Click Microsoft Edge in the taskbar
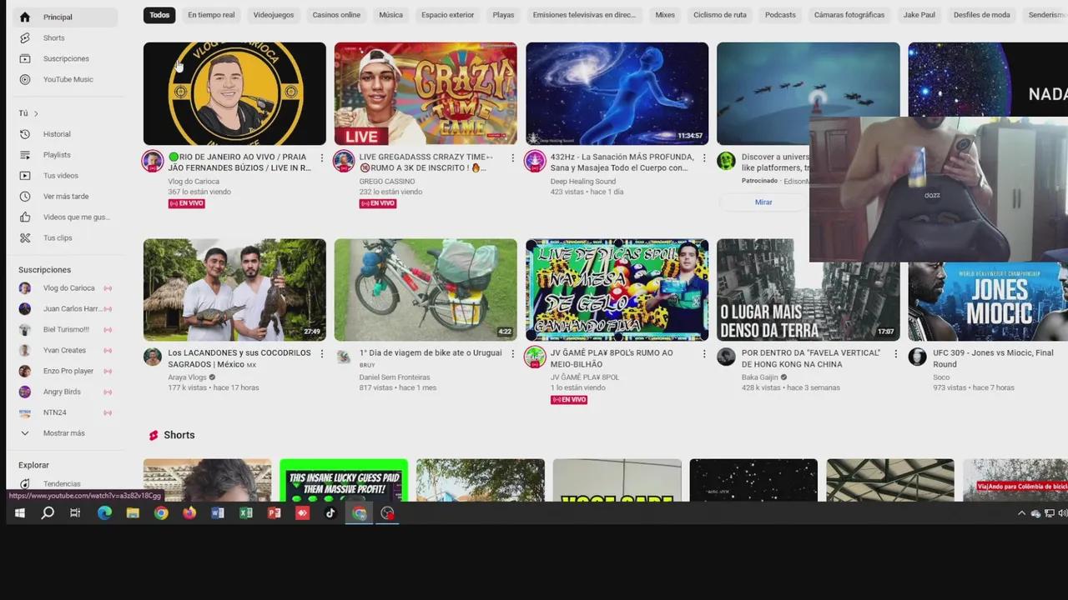 point(104,513)
